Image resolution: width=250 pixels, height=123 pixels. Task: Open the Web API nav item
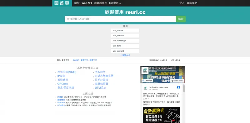87,3
